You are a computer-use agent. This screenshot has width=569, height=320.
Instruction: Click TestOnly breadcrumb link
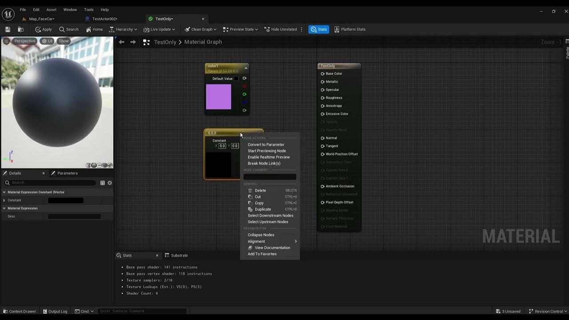click(x=165, y=42)
